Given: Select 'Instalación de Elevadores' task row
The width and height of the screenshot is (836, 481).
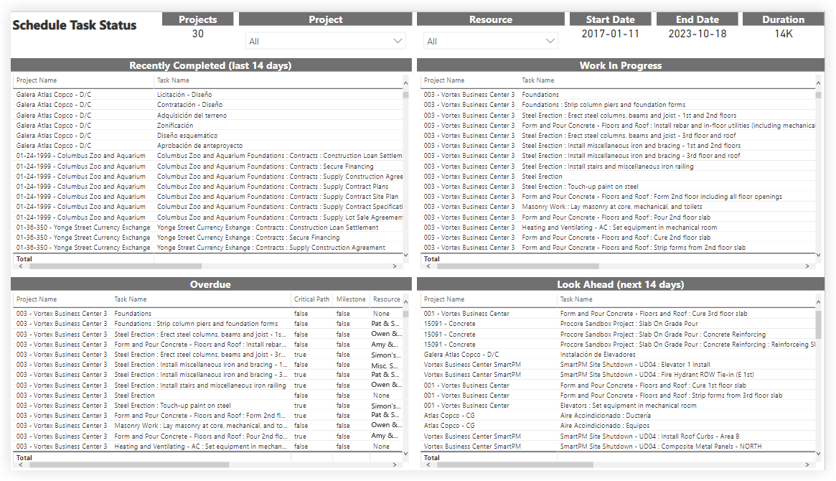Looking at the screenshot, I should pos(618,354).
